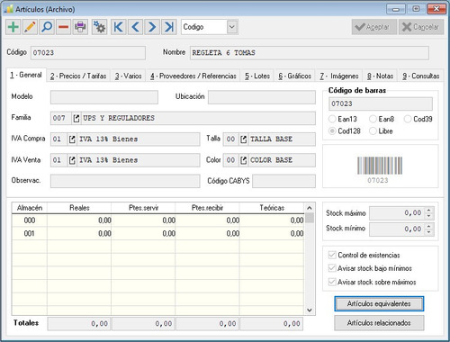Toggle Avisar stock sobre máximos checkbox
The height and width of the screenshot is (342, 450).
(332, 282)
